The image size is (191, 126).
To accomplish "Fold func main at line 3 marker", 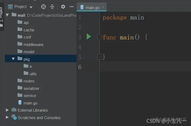I will tap(99, 37).
